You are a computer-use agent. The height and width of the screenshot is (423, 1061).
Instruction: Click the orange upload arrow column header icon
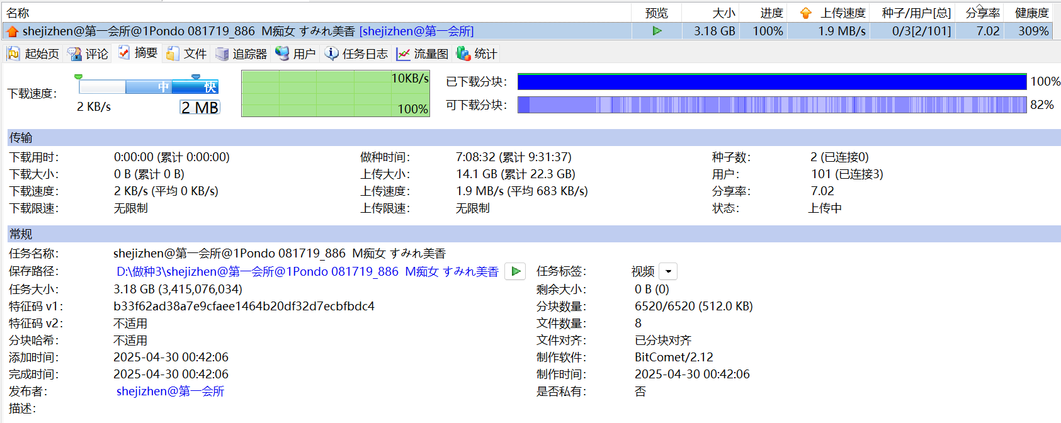[805, 13]
